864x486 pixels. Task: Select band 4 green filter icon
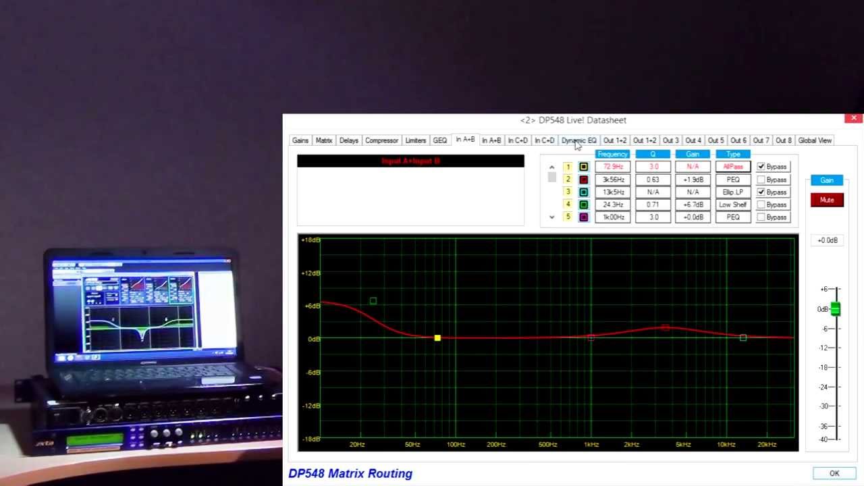click(x=584, y=205)
